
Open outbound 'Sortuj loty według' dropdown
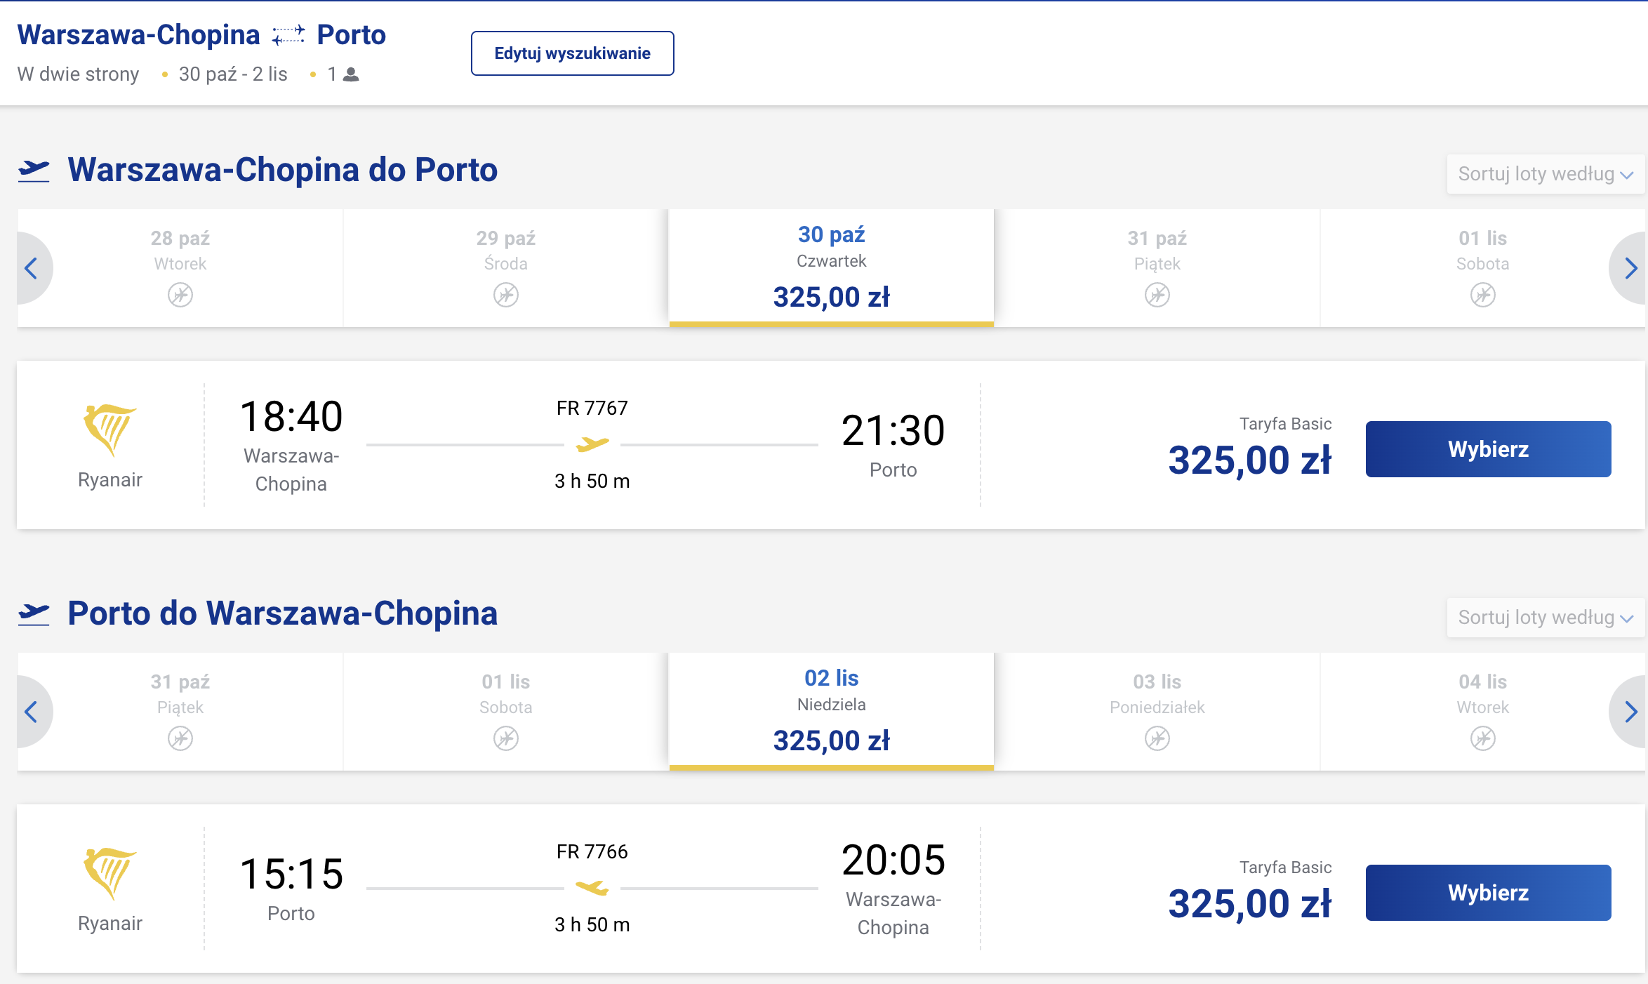pos(1546,174)
